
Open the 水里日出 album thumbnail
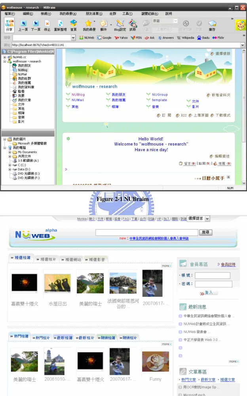58,283
